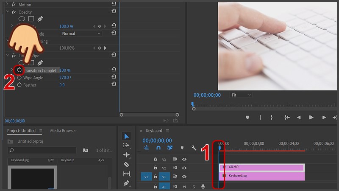
Task: Select the Keyboard.jpg clip in timeline
Action: coord(263,176)
